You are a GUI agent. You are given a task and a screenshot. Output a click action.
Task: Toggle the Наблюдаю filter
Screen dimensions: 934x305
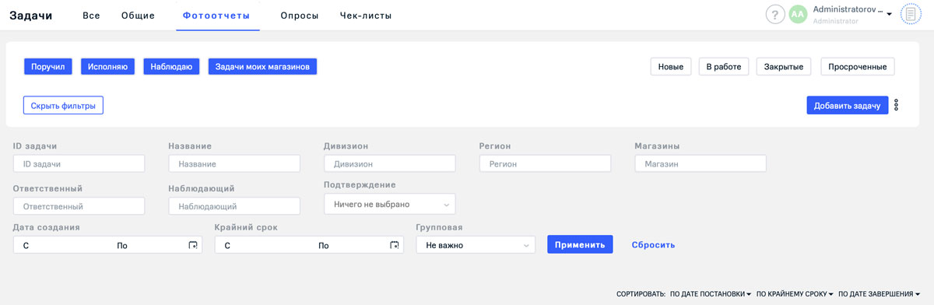pyautogui.click(x=171, y=67)
